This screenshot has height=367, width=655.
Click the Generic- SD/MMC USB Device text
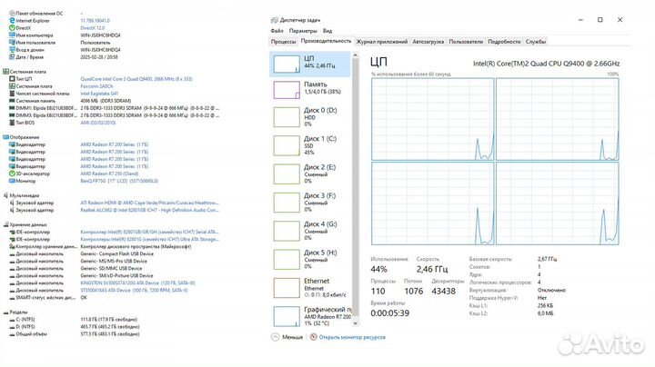pyautogui.click(x=111, y=269)
